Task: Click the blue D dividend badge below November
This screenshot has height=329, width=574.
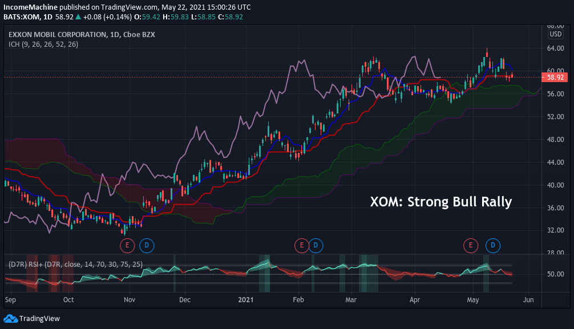Action: [x=146, y=246]
